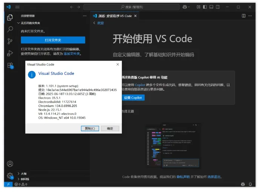Open the Accounts menu icon
The image size is (260, 192).
click(x=10, y=164)
